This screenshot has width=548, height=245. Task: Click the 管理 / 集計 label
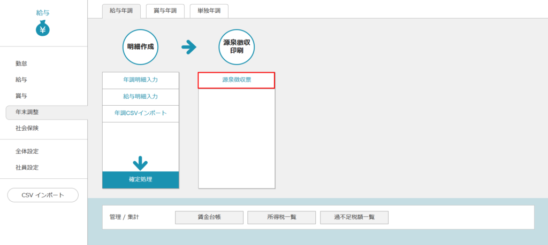(124, 217)
